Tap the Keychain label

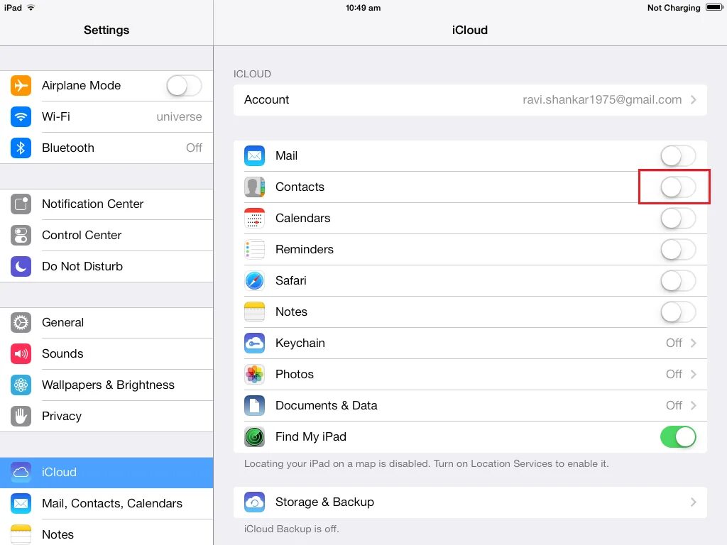click(x=300, y=343)
